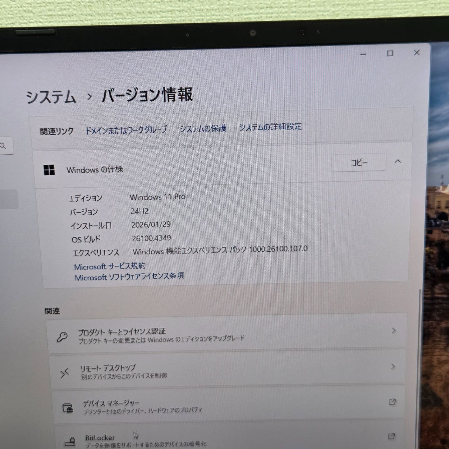Open システムの詳細設定 link

coord(270,127)
